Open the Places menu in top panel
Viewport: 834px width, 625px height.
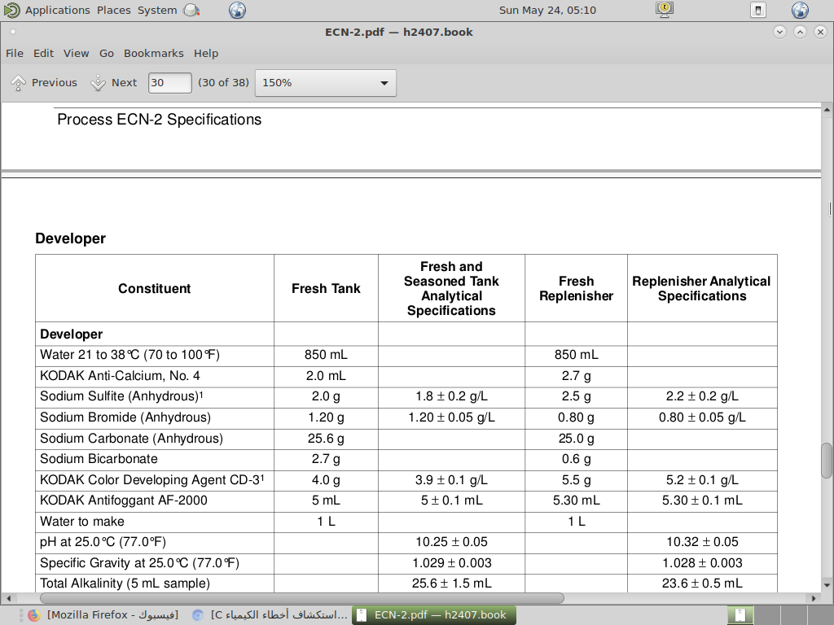114,10
